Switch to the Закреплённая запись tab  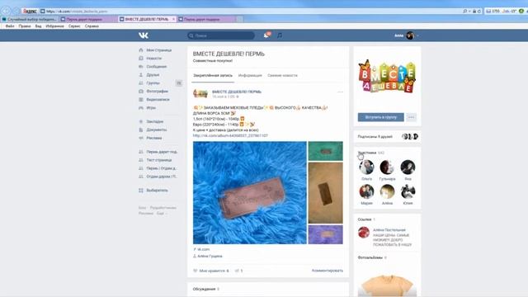[x=213, y=75]
